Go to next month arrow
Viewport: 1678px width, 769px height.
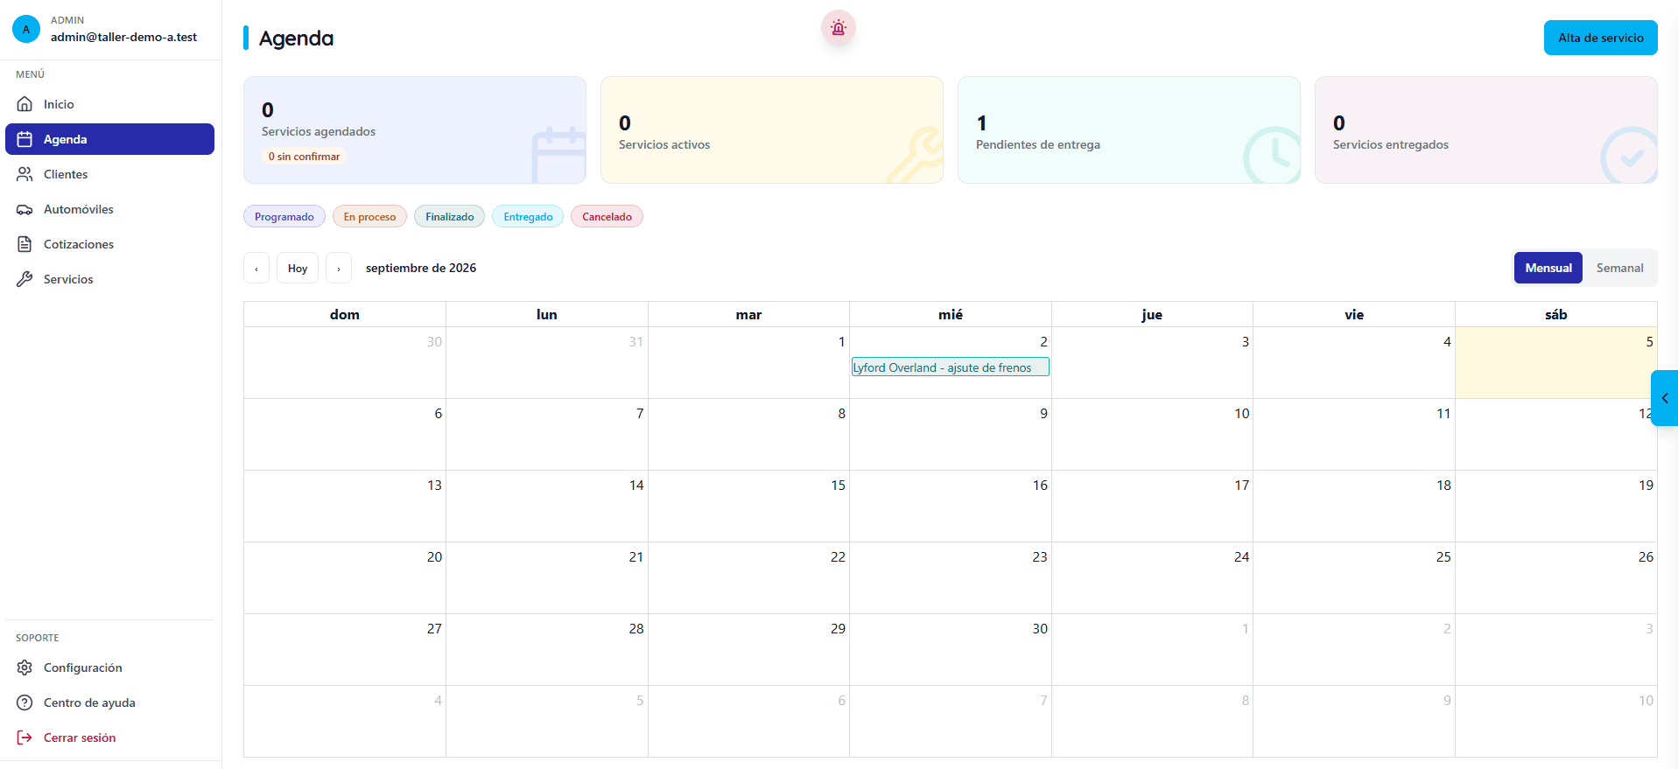pos(339,268)
